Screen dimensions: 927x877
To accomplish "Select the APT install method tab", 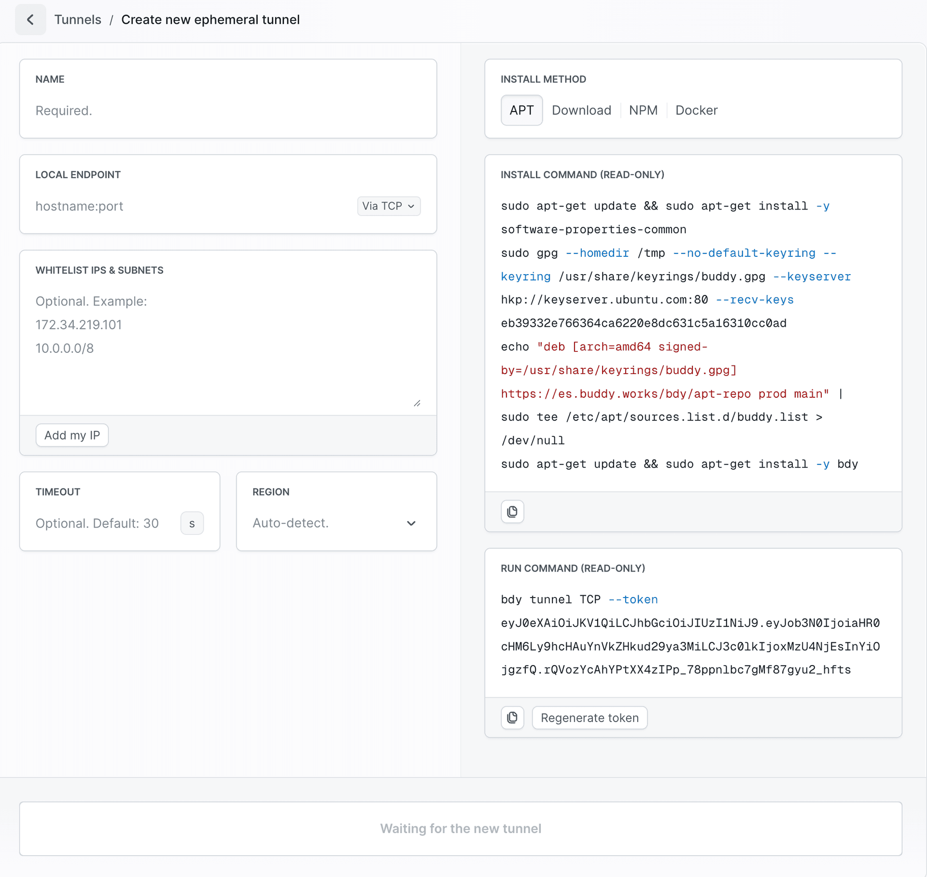I will pos(521,111).
